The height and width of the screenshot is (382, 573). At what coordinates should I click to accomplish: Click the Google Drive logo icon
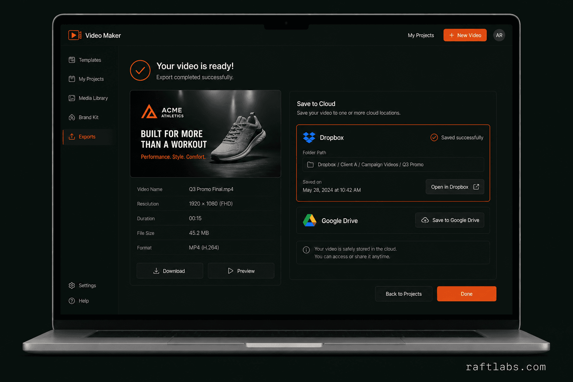(x=310, y=220)
